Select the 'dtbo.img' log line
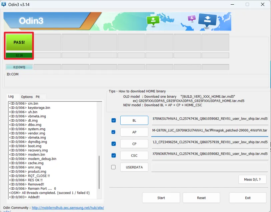This screenshot has width=271, height=212. 25,125
